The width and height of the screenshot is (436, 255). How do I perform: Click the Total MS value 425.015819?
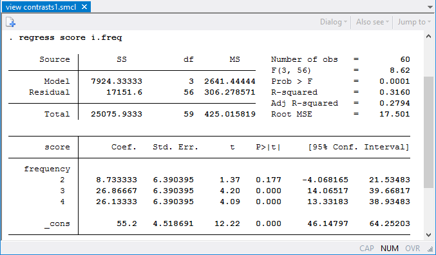pyautogui.click(x=230, y=114)
